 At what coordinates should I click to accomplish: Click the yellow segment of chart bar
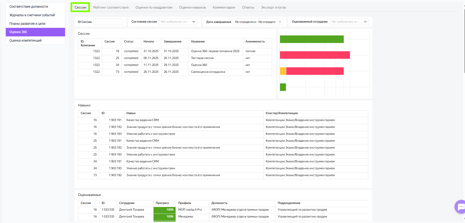coord(283,71)
